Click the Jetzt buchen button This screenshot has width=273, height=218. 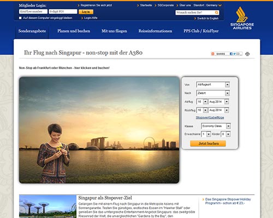pos(208,143)
